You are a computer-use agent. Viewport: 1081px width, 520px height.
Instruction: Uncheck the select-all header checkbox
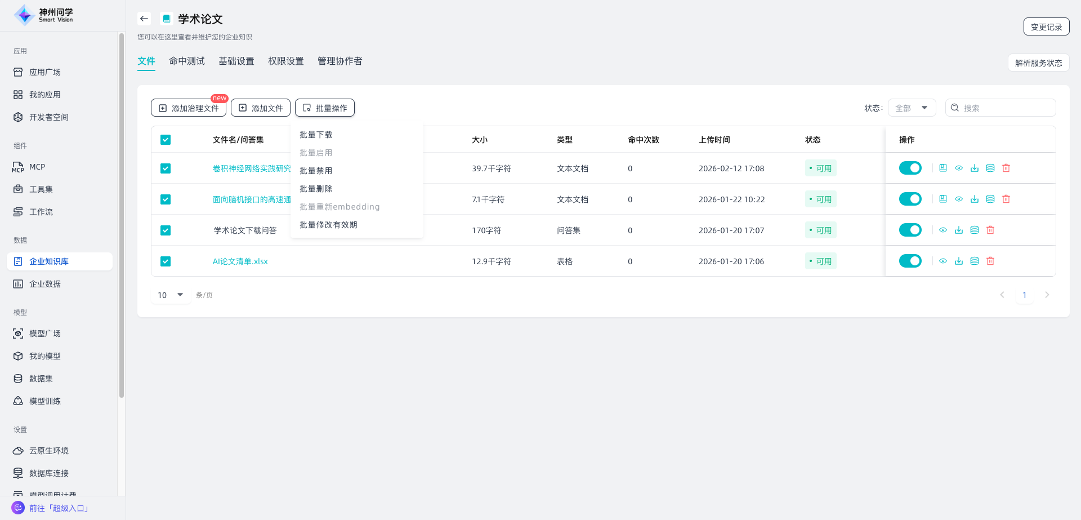click(166, 140)
